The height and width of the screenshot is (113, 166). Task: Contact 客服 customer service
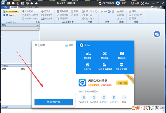pyautogui.click(x=135, y=3)
